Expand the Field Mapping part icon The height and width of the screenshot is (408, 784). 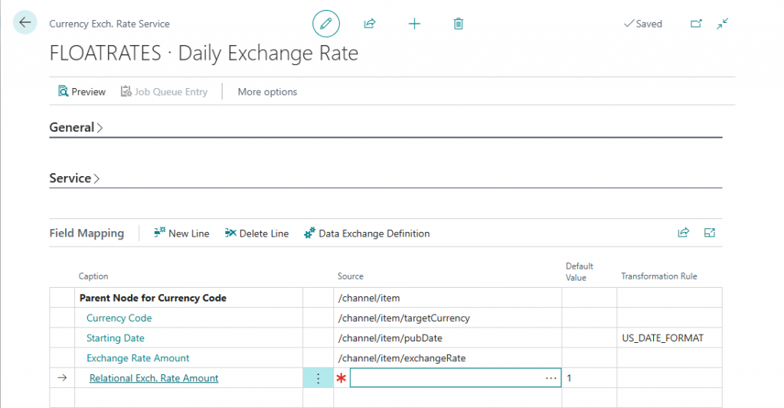(710, 233)
